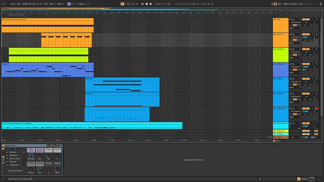Toggle Potion track activator number 2
The height and width of the screenshot is (182, 324).
(x=306, y=34)
